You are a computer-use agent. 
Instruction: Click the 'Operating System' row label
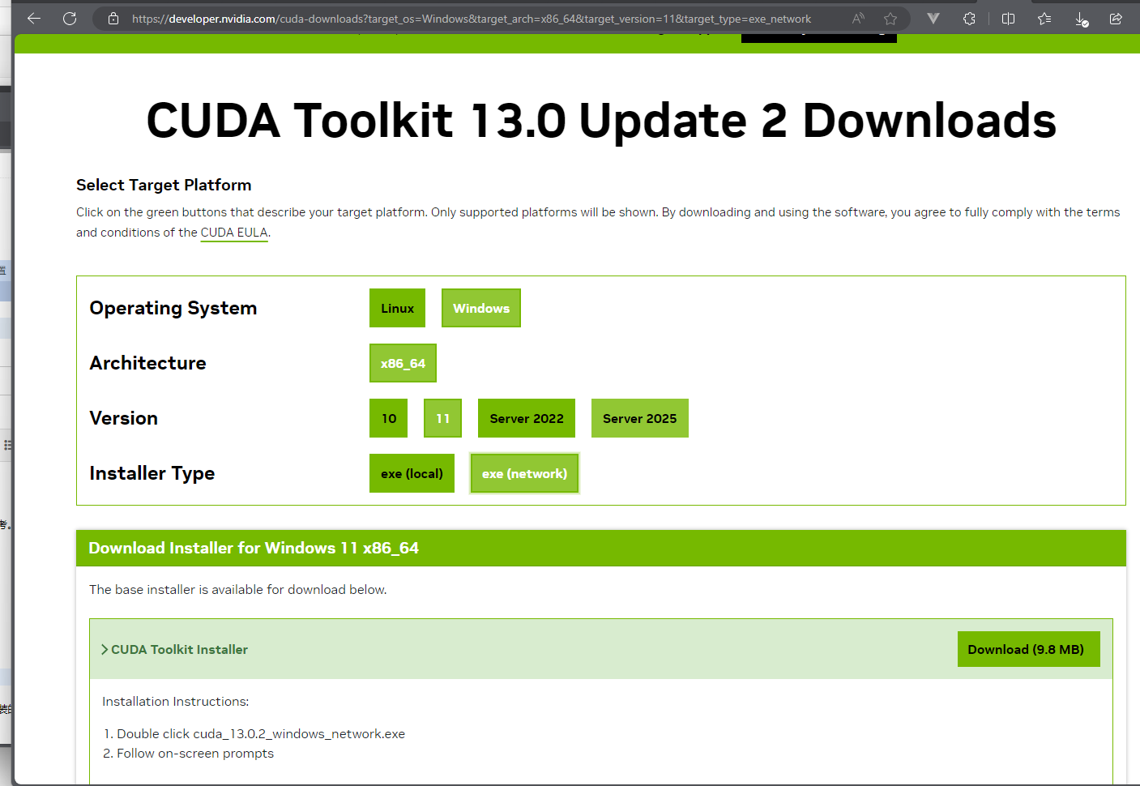[x=173, y=308]
